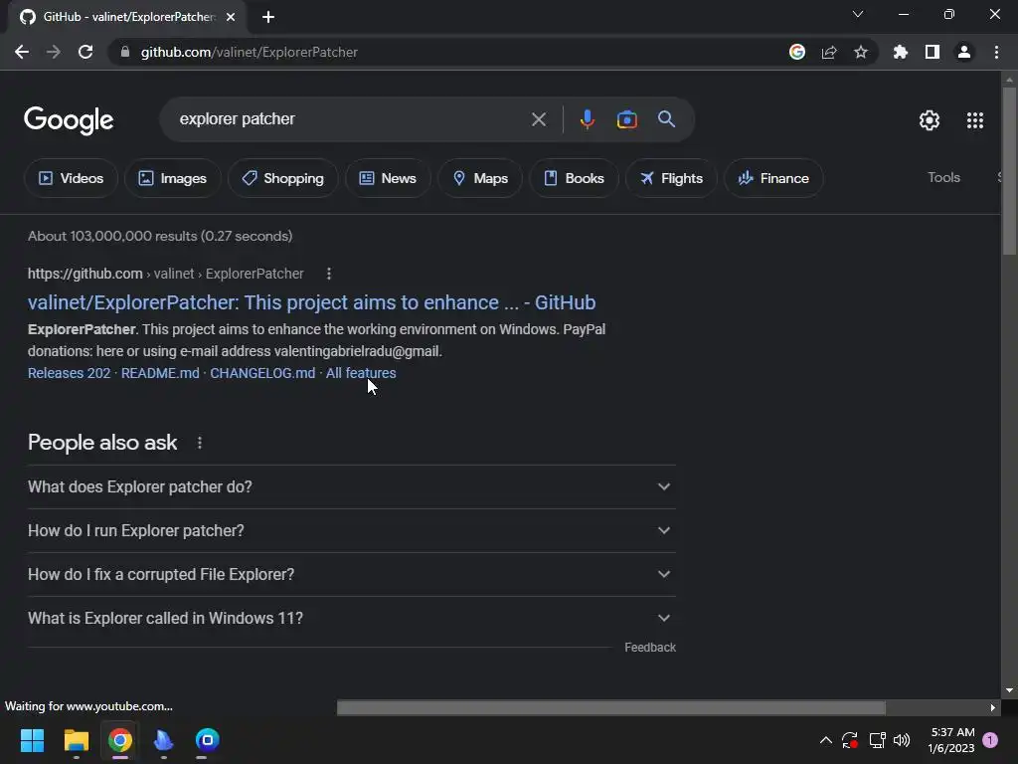
Task: Expand How do I fix a corrupted File Explorer?
Action: (x=352, y=574)
